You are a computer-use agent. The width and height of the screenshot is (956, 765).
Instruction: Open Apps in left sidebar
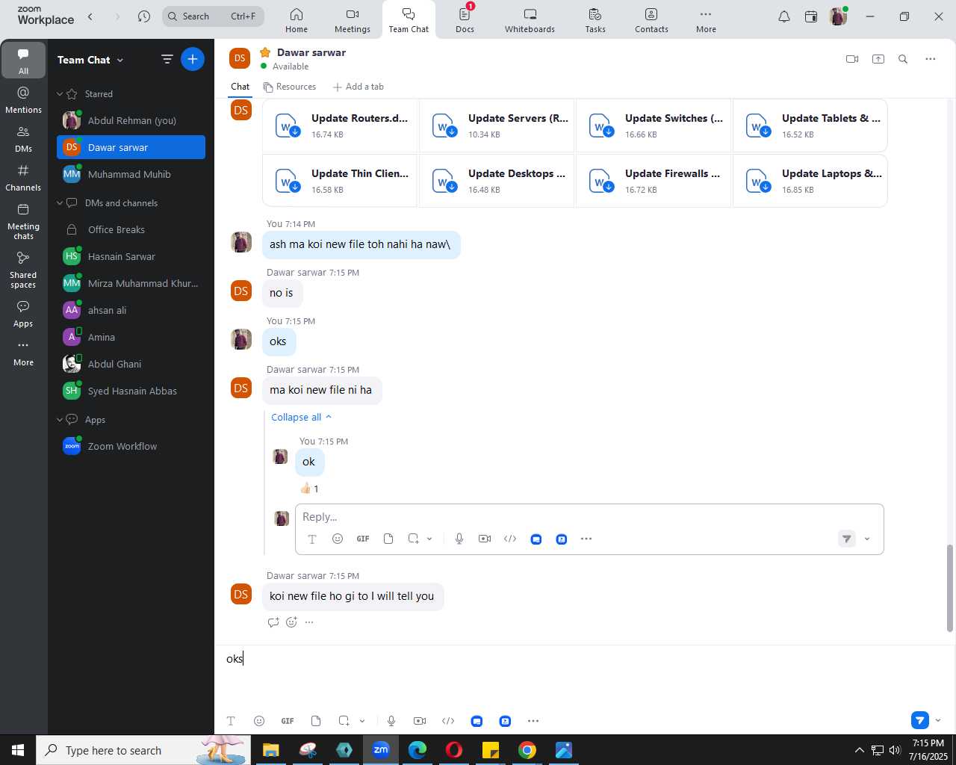click(x=23, y=314)
